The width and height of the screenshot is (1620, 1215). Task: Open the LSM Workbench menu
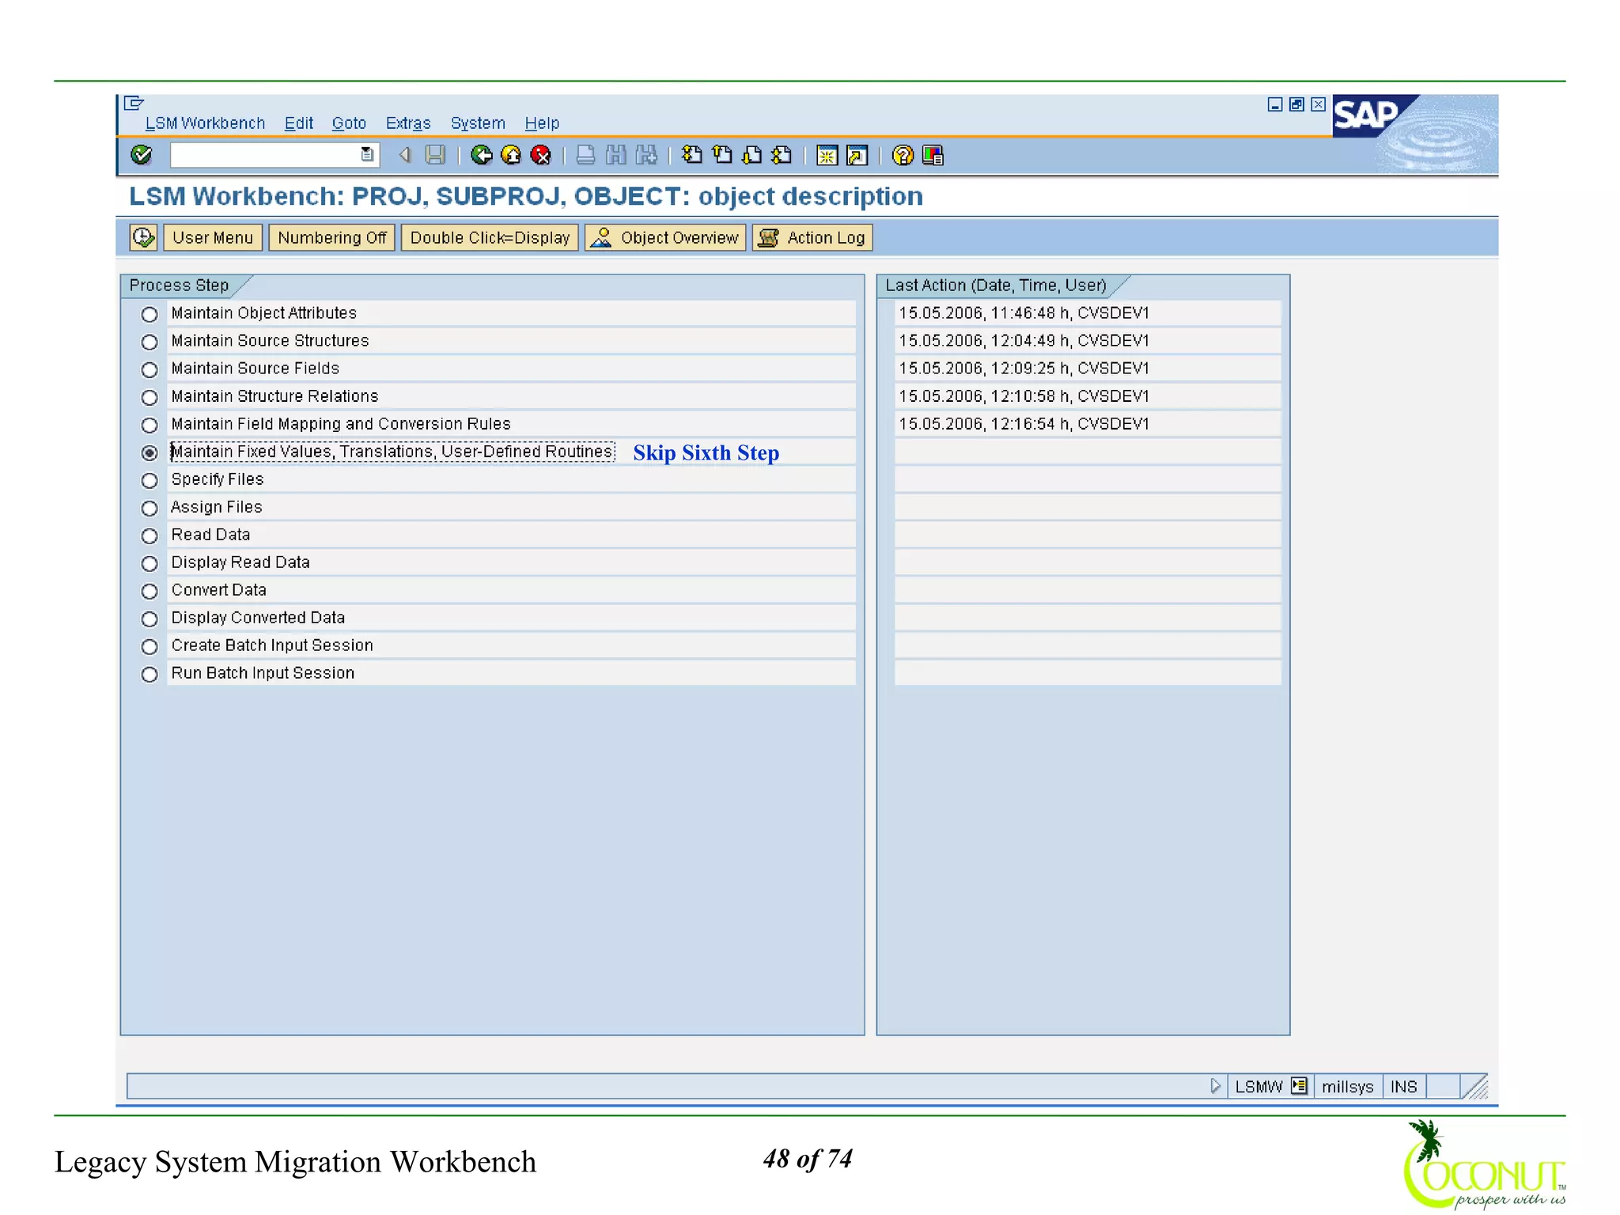205,123
